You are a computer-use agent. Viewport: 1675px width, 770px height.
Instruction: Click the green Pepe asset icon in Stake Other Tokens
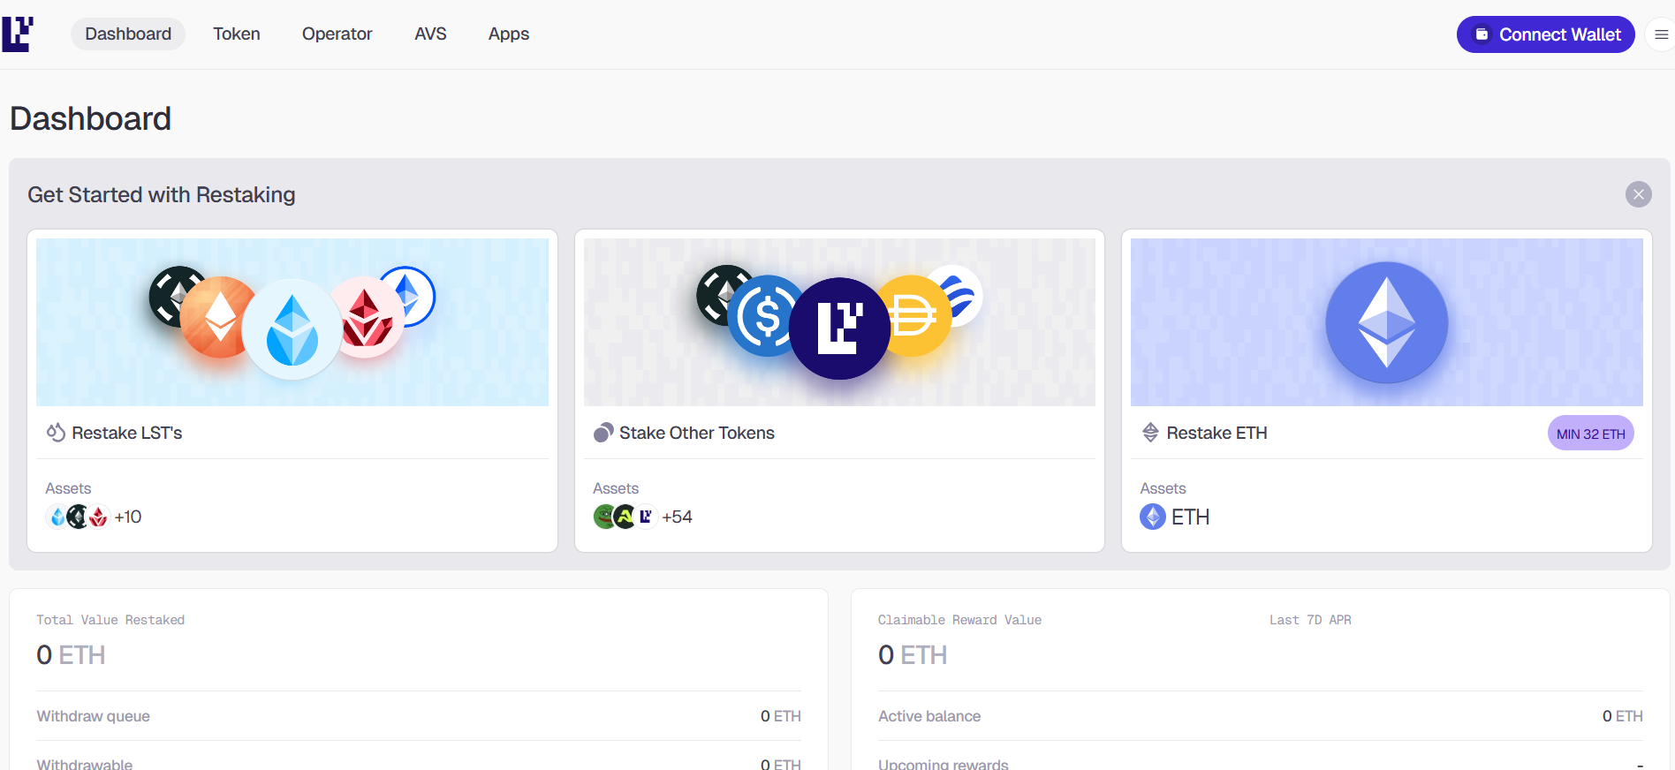605,517
